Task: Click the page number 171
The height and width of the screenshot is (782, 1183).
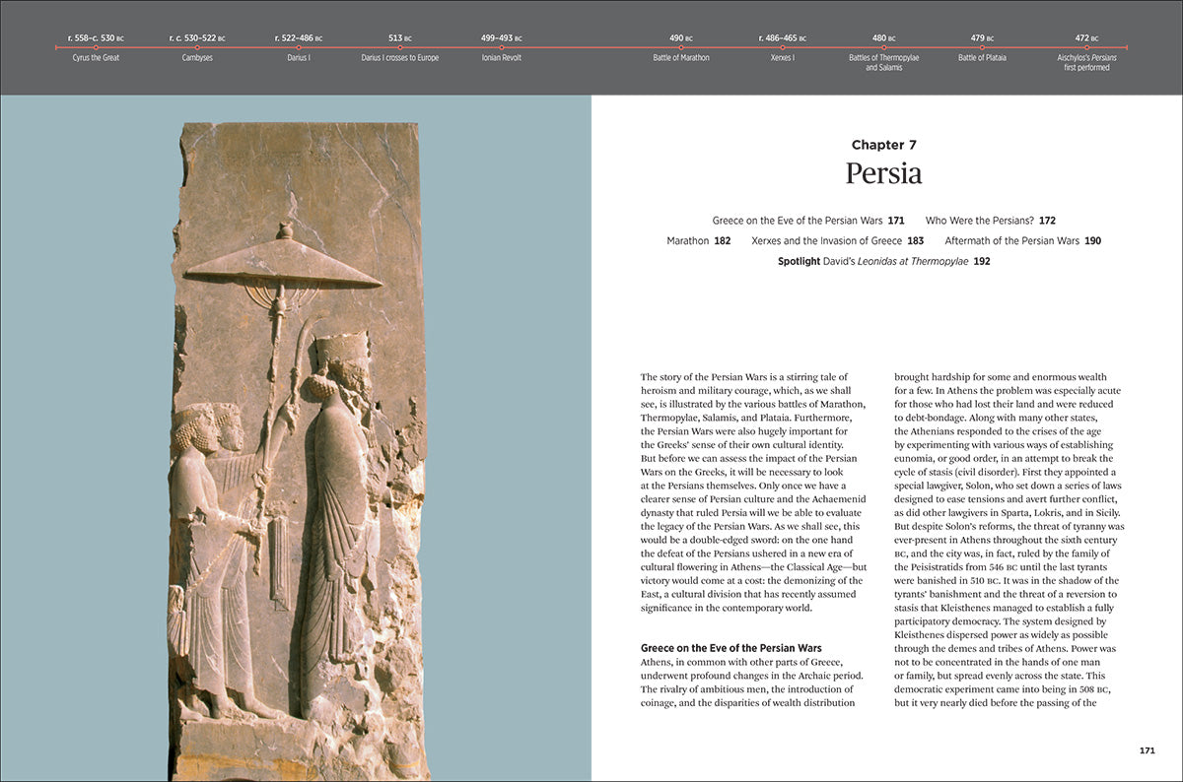Action: [x=1146, y=751]
